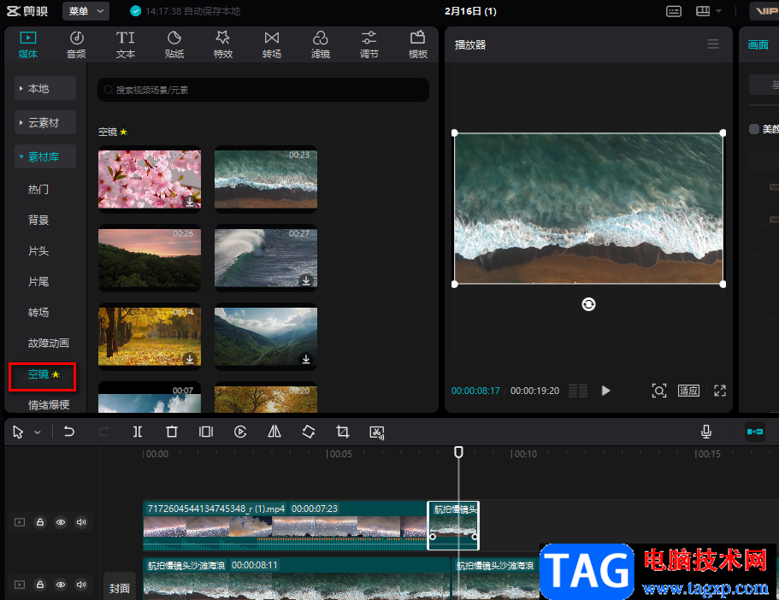Image resolution: width=779 pixels, height=600 pixels.
Task: Apply freeze frame to the selected clip
Action: 206,432
